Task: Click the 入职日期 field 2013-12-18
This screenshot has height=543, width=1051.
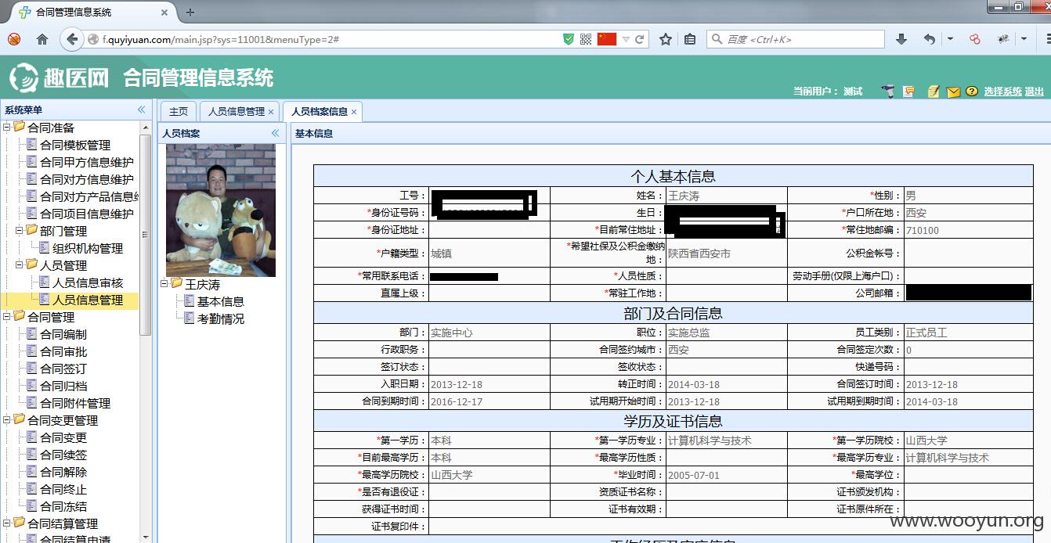Action: pos(489,384)
